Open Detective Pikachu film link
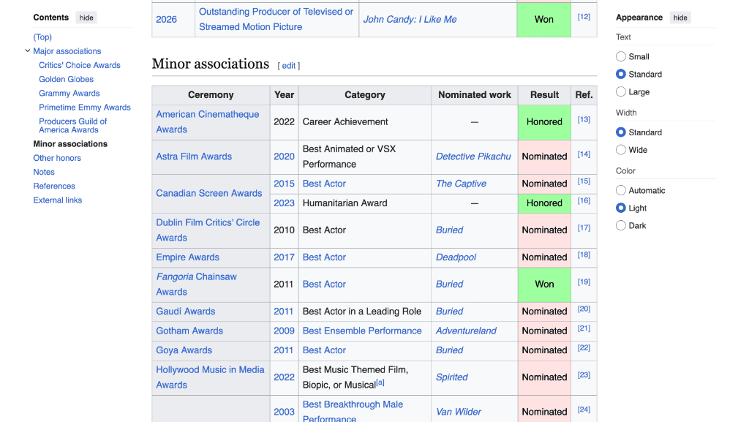749x422 pixels. point(473,157)
